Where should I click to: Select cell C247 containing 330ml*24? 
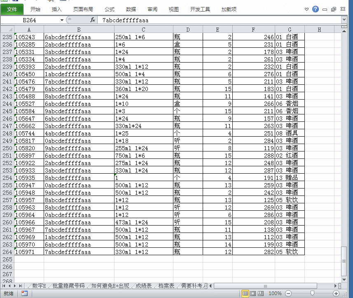pyautogui.click(x=144, y=126)
